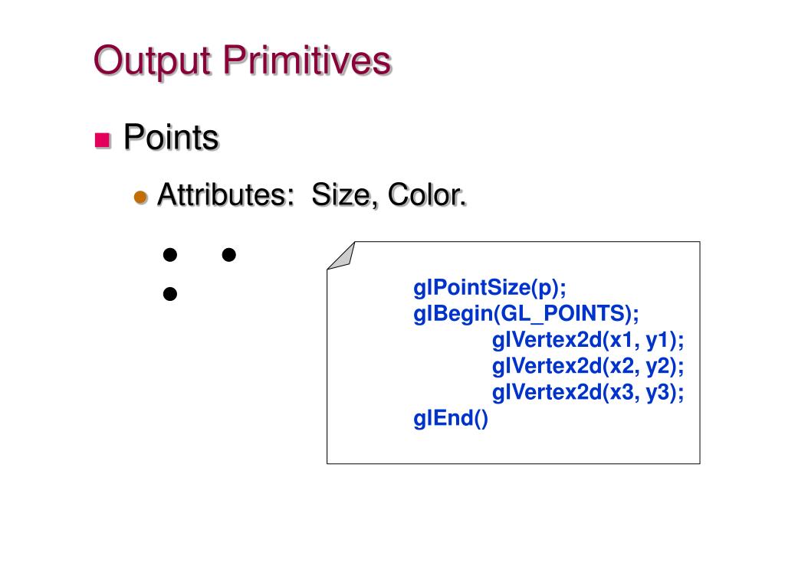This screenshot has width=785, height=588.
Task: Select the lower black dot
Action: [x=170, y=294]
